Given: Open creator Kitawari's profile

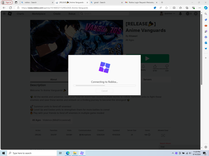Looking at the screenshot, I should 133,36.
